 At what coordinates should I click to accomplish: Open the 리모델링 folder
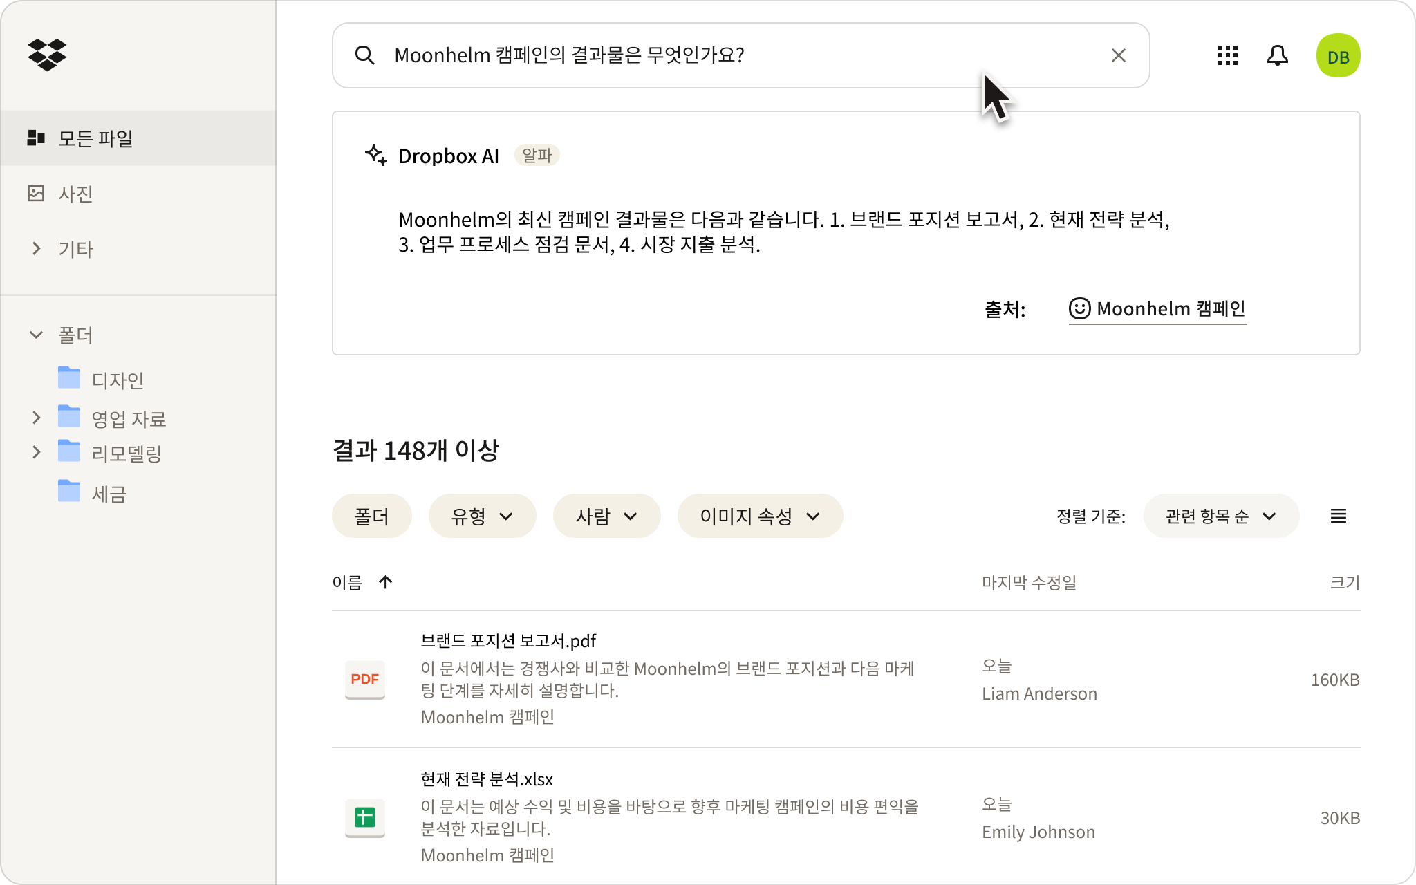pos(127,454)
